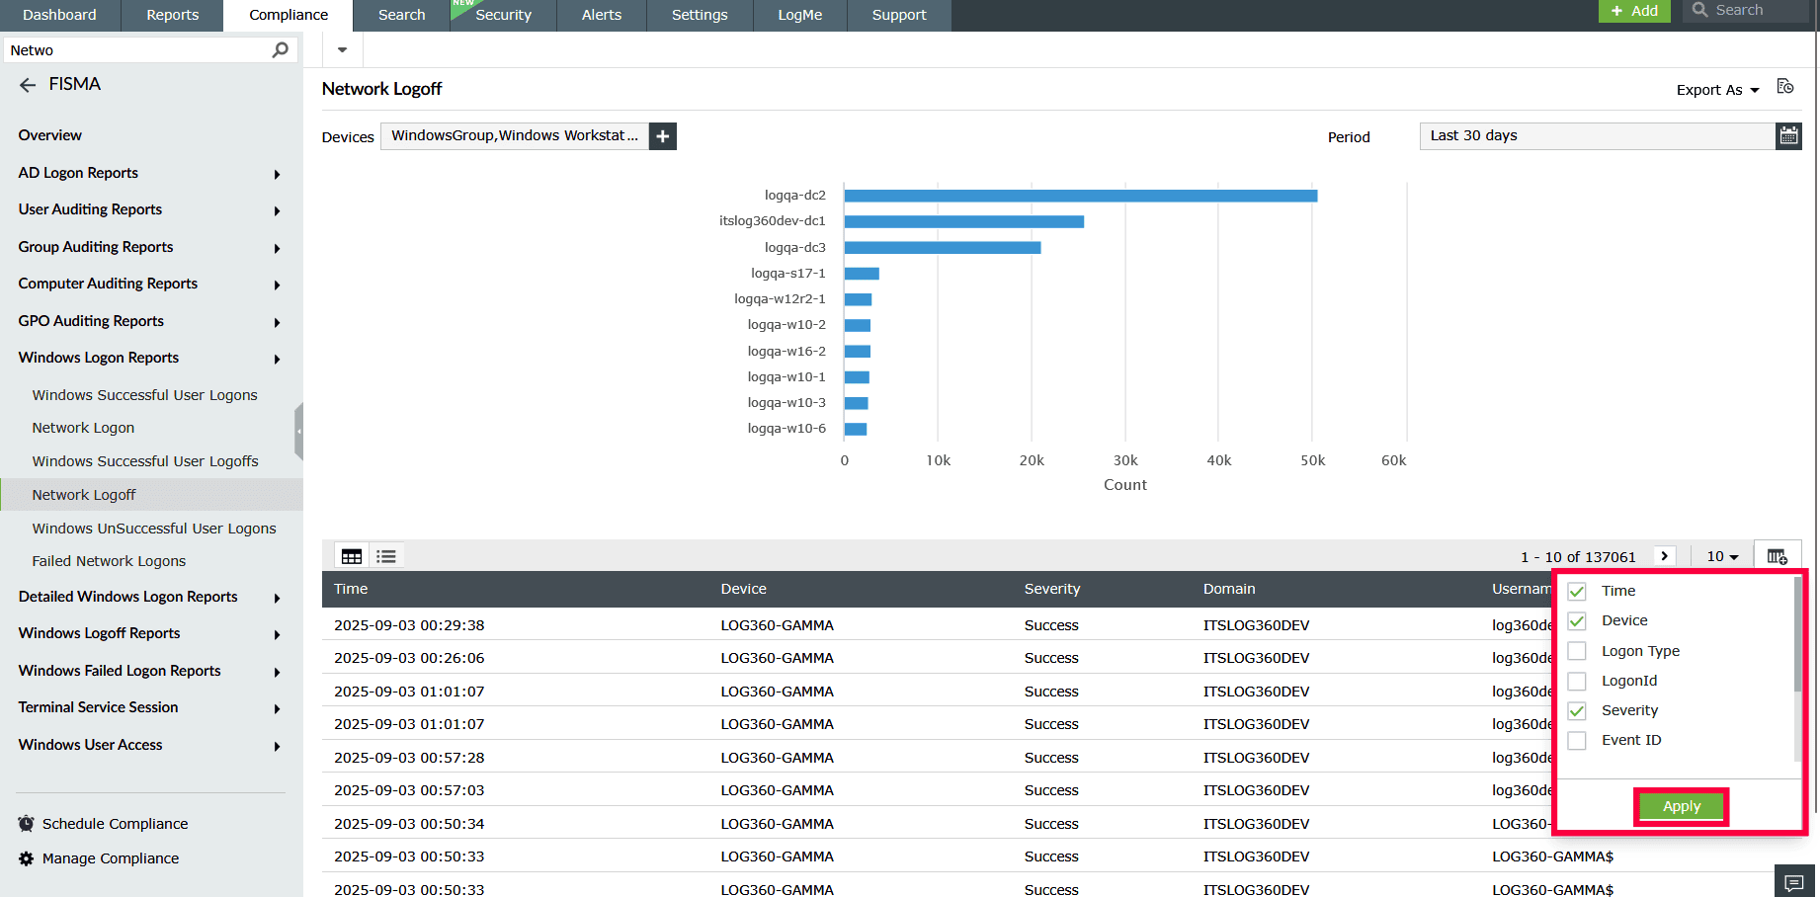1820x897 pixels.
Task: Tick the Event ID column checkbox
Action: pyautogui.click(x=1577, y=741)
